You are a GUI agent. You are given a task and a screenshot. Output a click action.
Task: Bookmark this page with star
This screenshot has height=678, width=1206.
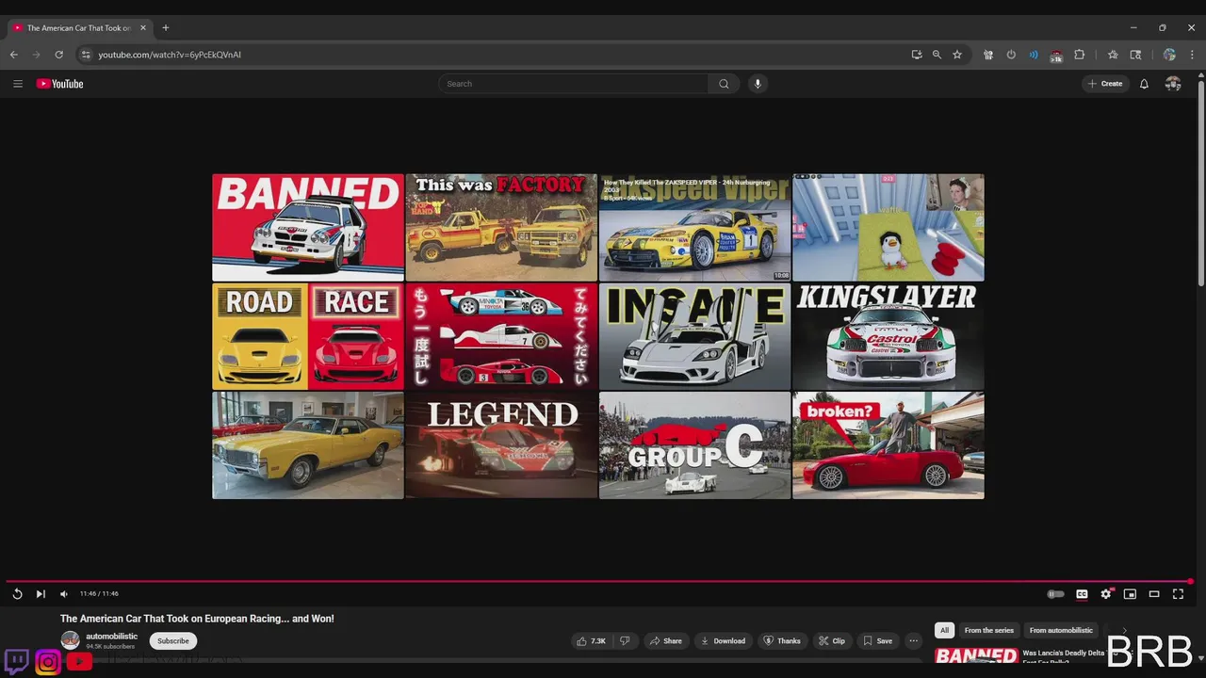[x=957, y=55]
